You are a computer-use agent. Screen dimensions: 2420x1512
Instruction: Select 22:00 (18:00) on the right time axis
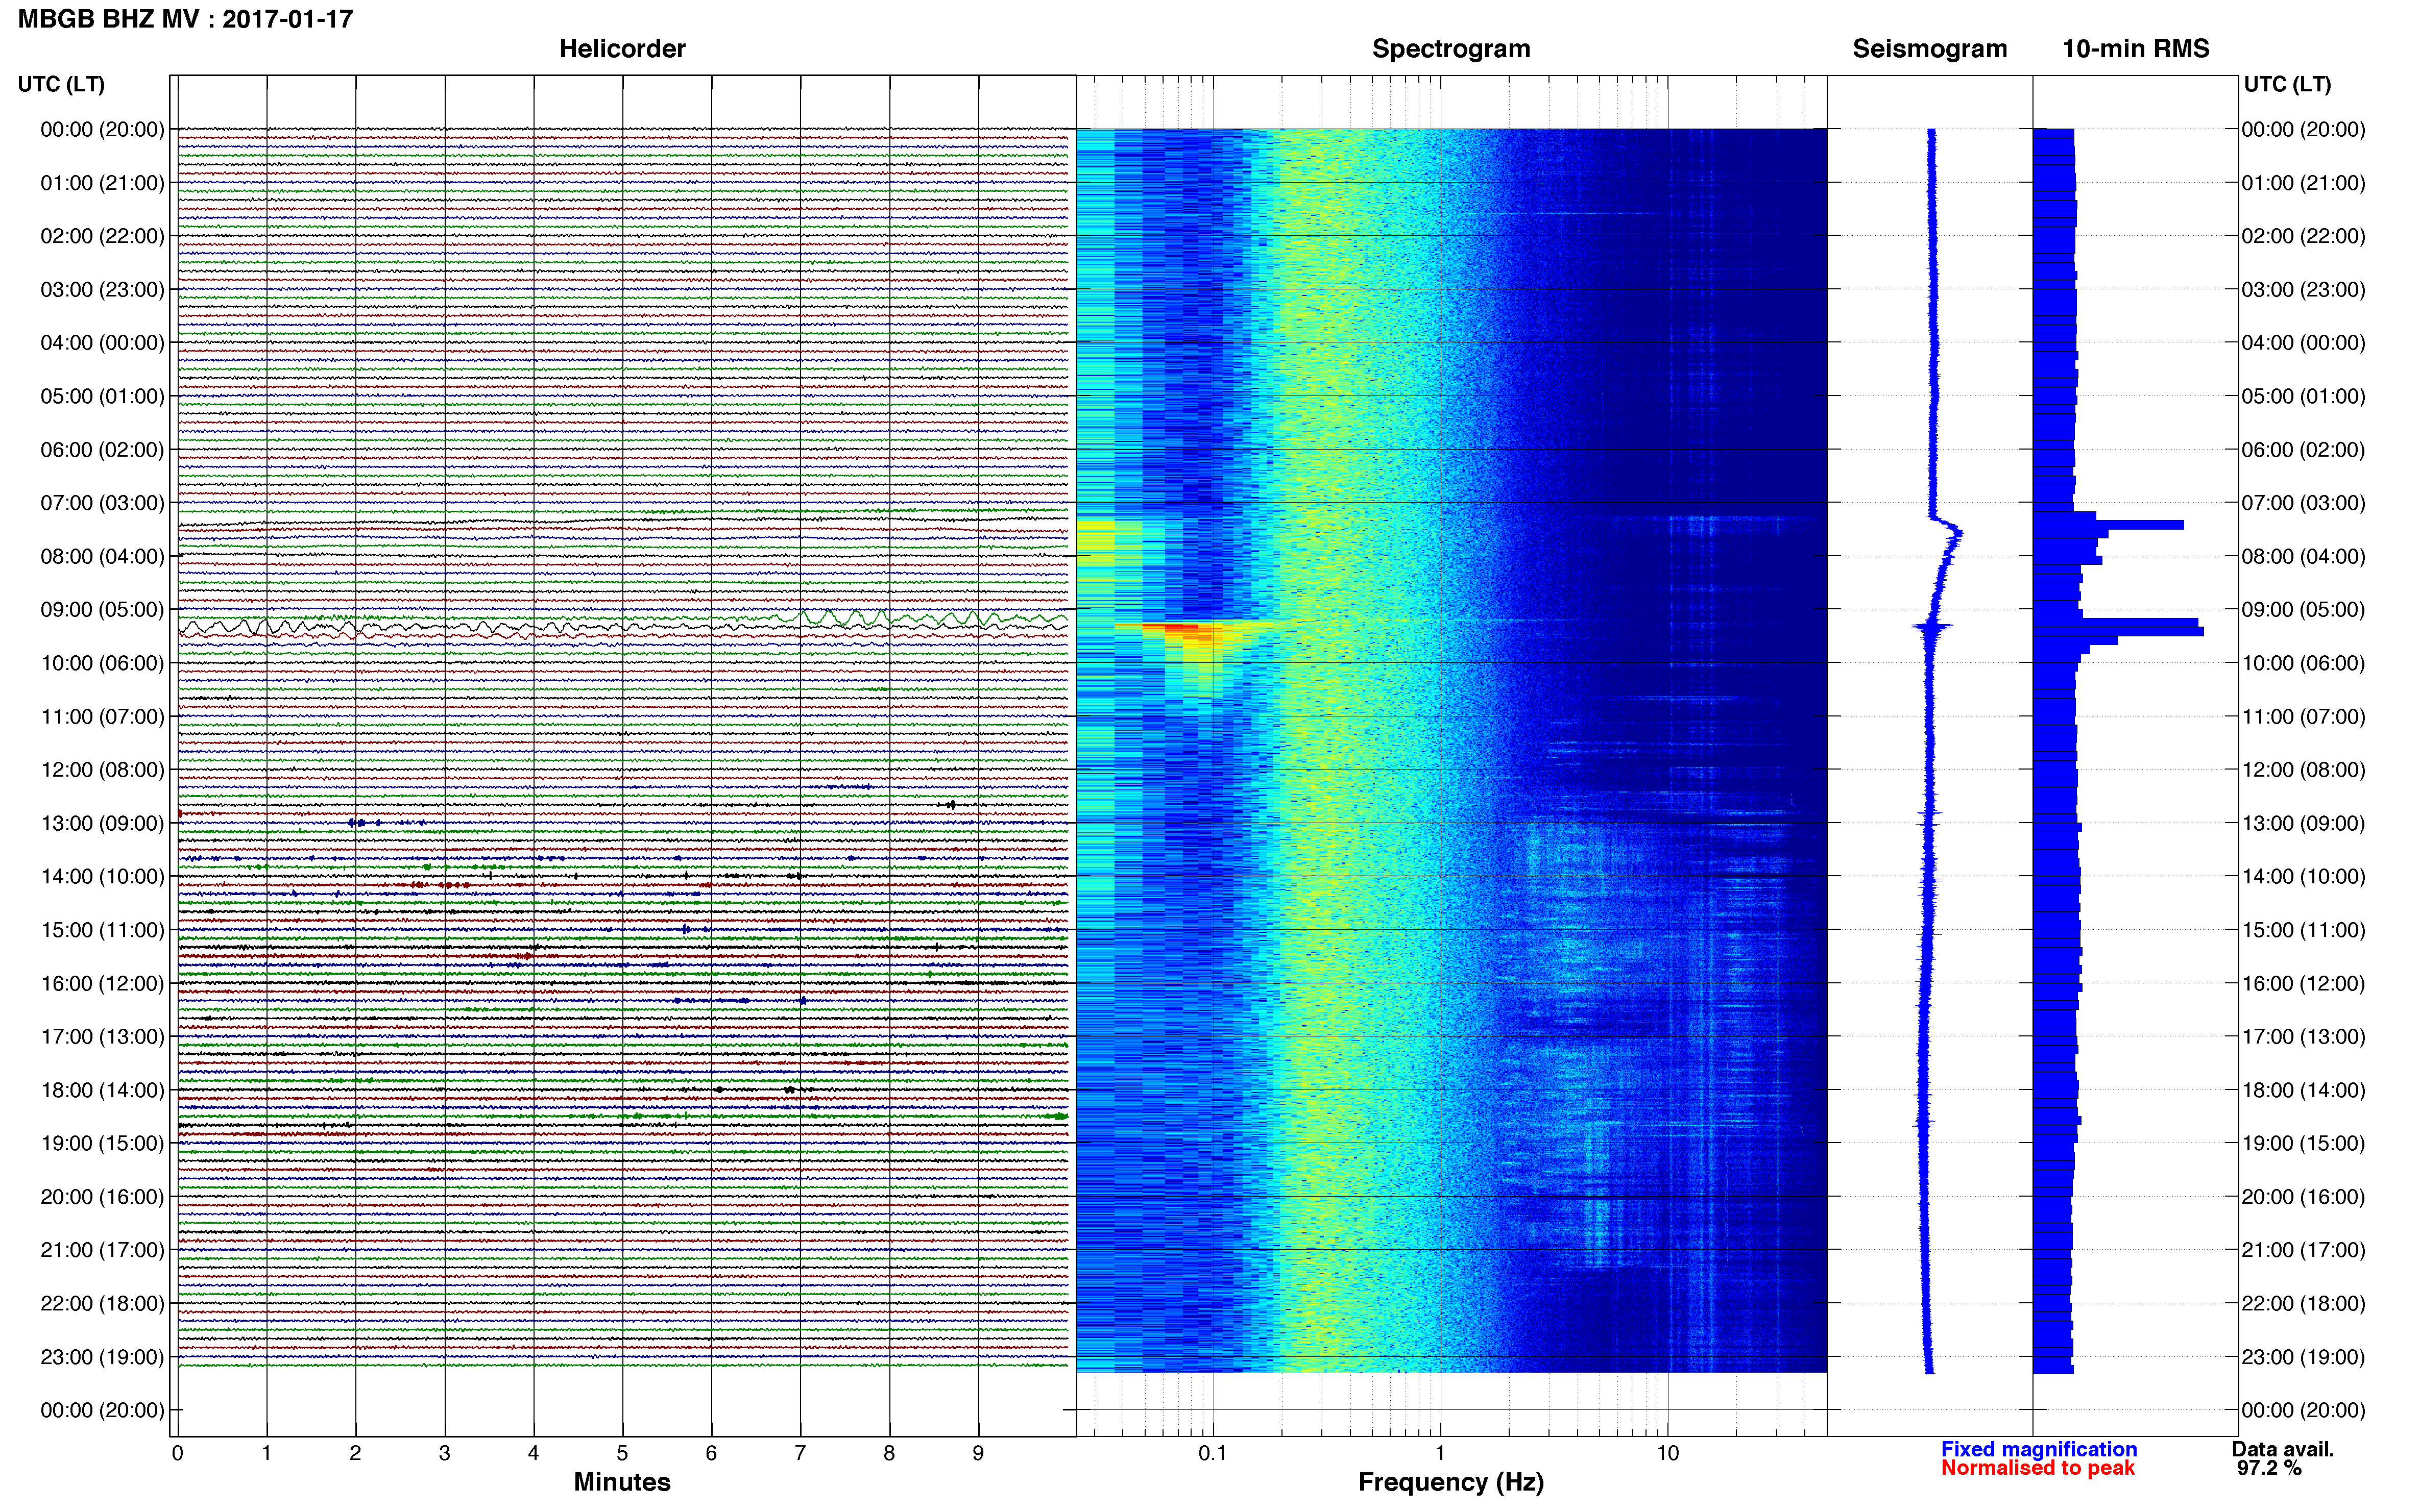(x=2303, y=1304)
